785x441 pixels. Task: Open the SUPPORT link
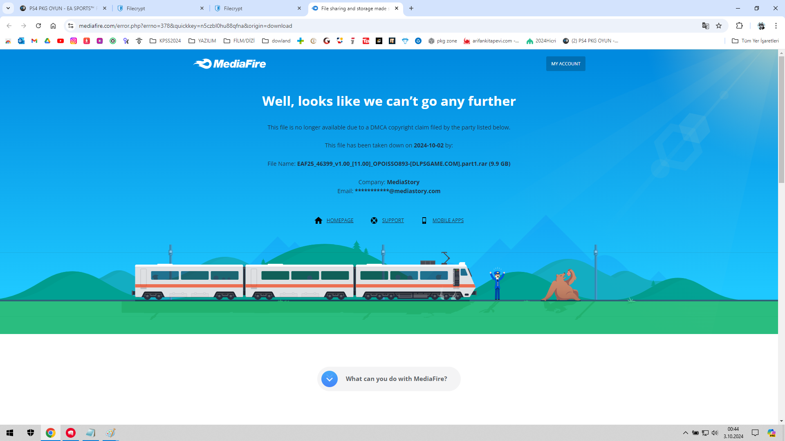393,220
